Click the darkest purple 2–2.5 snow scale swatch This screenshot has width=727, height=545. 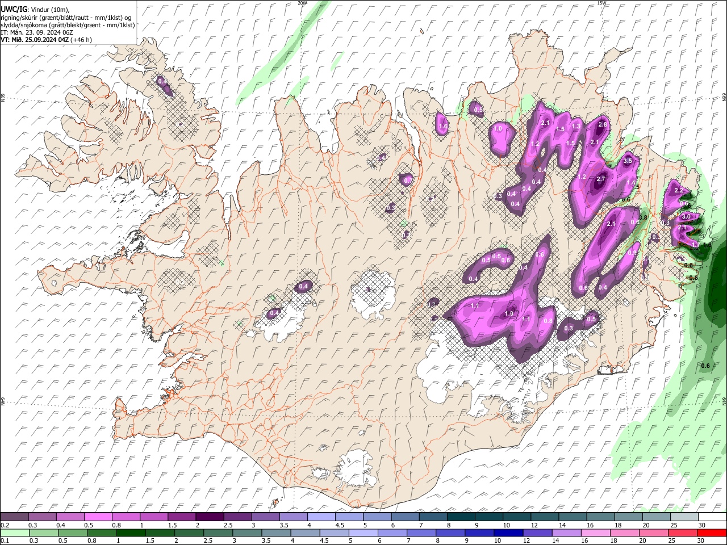210,517
